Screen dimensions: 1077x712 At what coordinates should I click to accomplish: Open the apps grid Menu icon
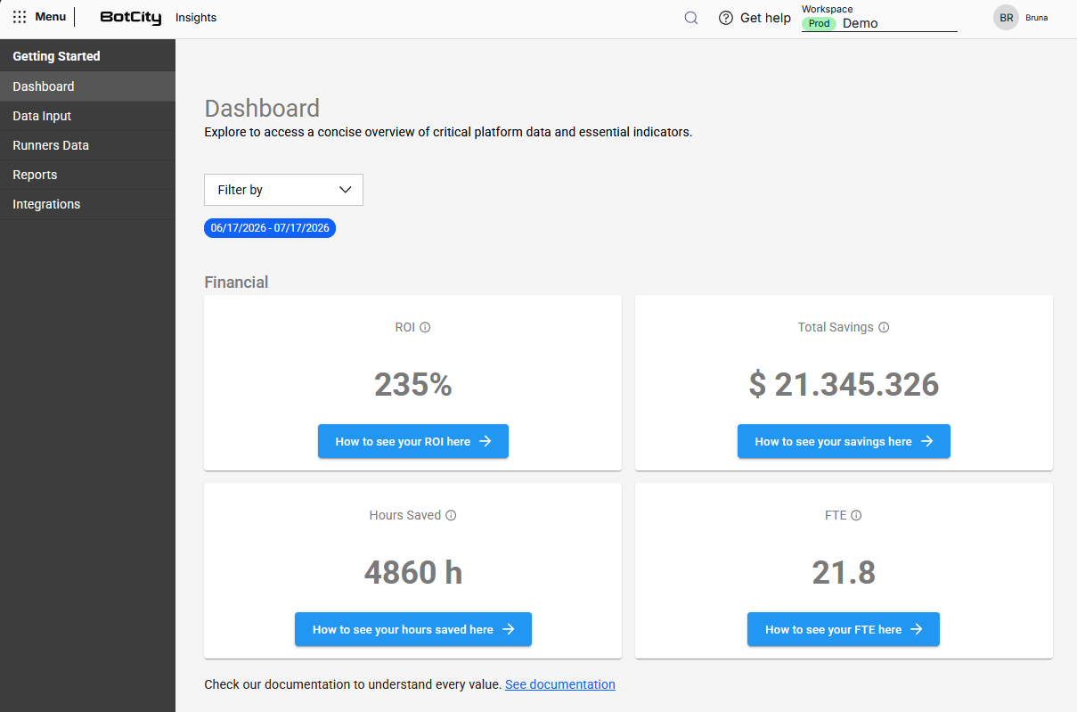[20, 17]
